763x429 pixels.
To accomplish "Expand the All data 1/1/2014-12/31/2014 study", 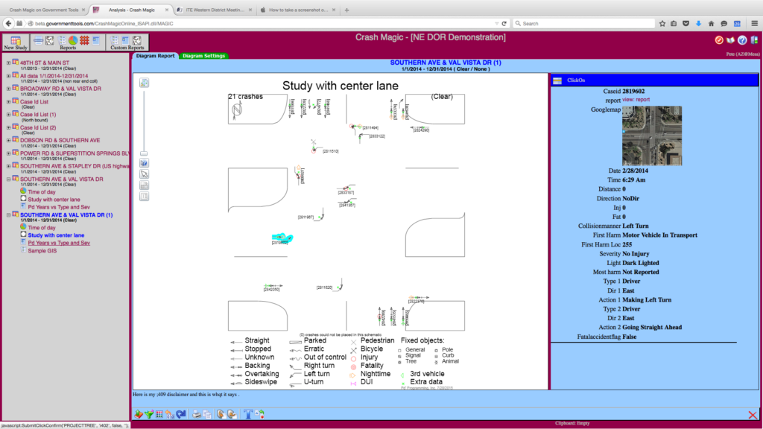I will (x=8, y=76).
